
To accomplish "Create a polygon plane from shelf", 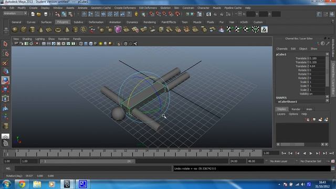I will point(49,29).
